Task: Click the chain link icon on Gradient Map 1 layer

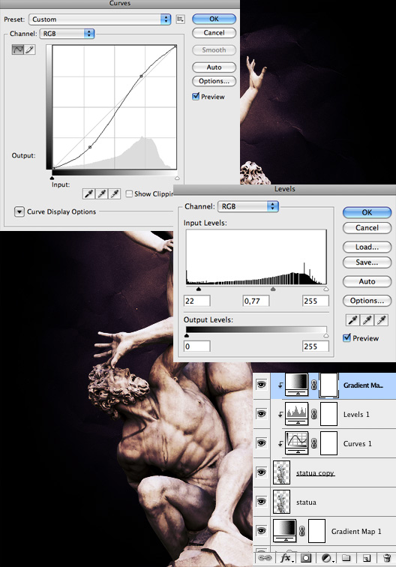Action: point(302,531)
